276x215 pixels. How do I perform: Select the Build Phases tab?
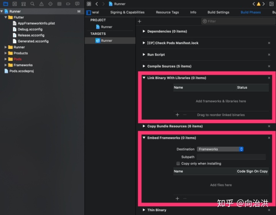click(x=251, y=12)
